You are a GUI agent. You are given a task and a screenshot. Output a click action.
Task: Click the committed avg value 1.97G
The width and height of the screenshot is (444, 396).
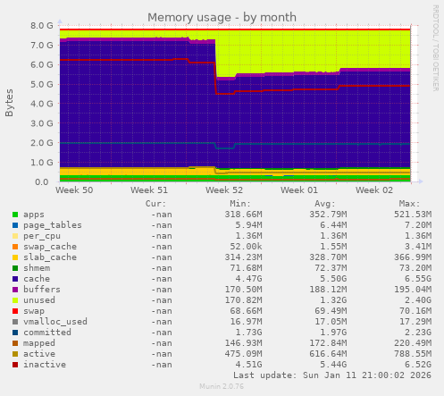pyautogui.click(x=333, y=333)
